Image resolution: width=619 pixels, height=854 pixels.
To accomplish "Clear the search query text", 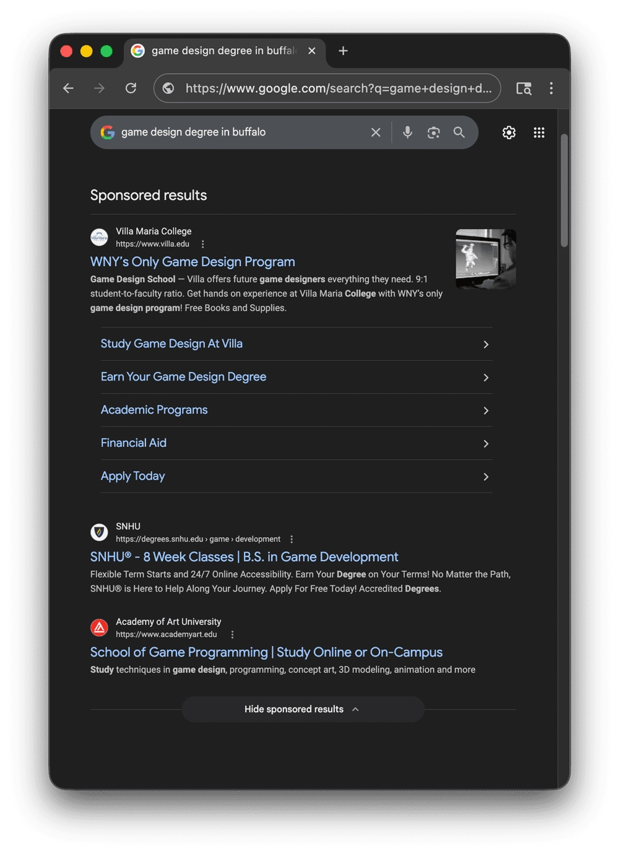I will (x=376, y=132).
